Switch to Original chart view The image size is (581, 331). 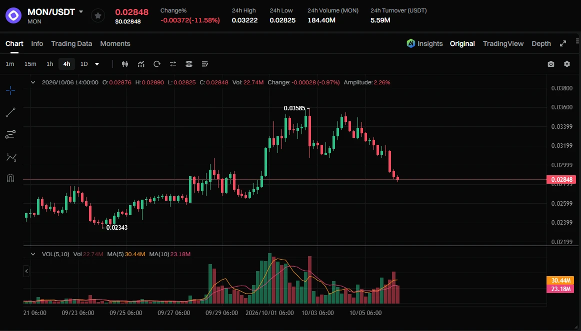tap(462, 43)
